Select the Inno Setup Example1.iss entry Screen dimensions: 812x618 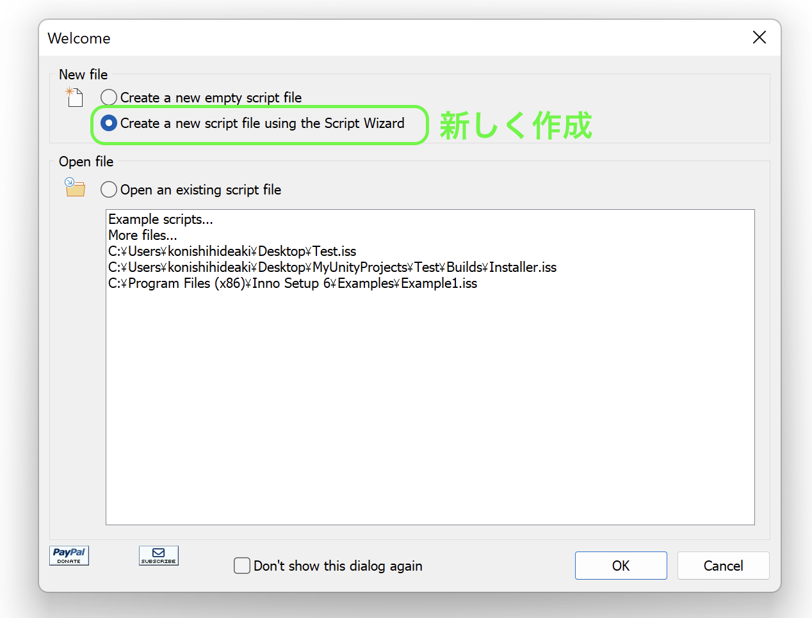[x=293, y=283]
